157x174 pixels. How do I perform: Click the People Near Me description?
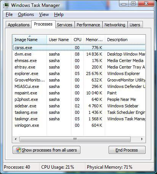click(122, 99)
